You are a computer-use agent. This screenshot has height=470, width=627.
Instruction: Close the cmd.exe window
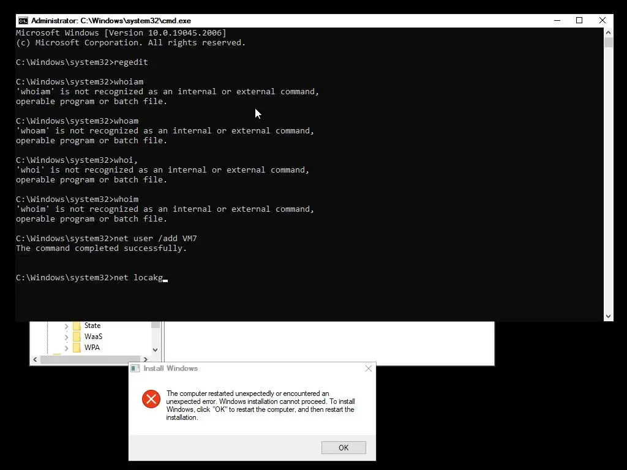pos(603,20)
